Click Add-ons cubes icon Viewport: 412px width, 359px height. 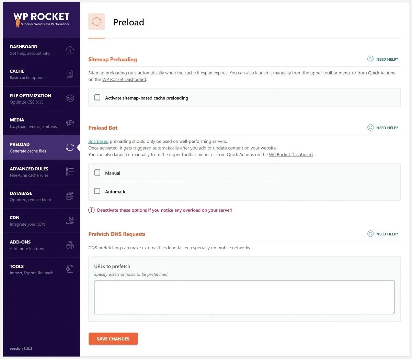(70, 245)
